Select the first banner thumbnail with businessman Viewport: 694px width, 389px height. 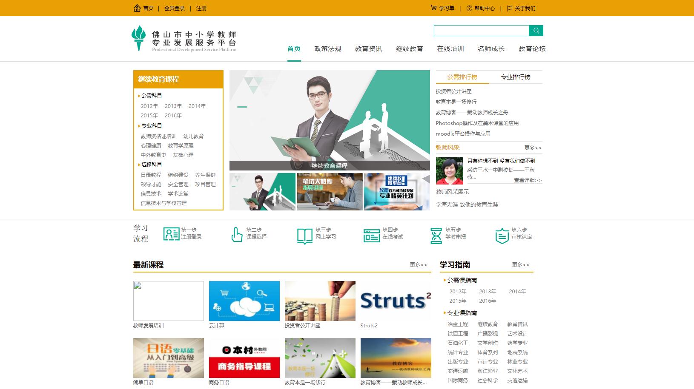(262, 192)
